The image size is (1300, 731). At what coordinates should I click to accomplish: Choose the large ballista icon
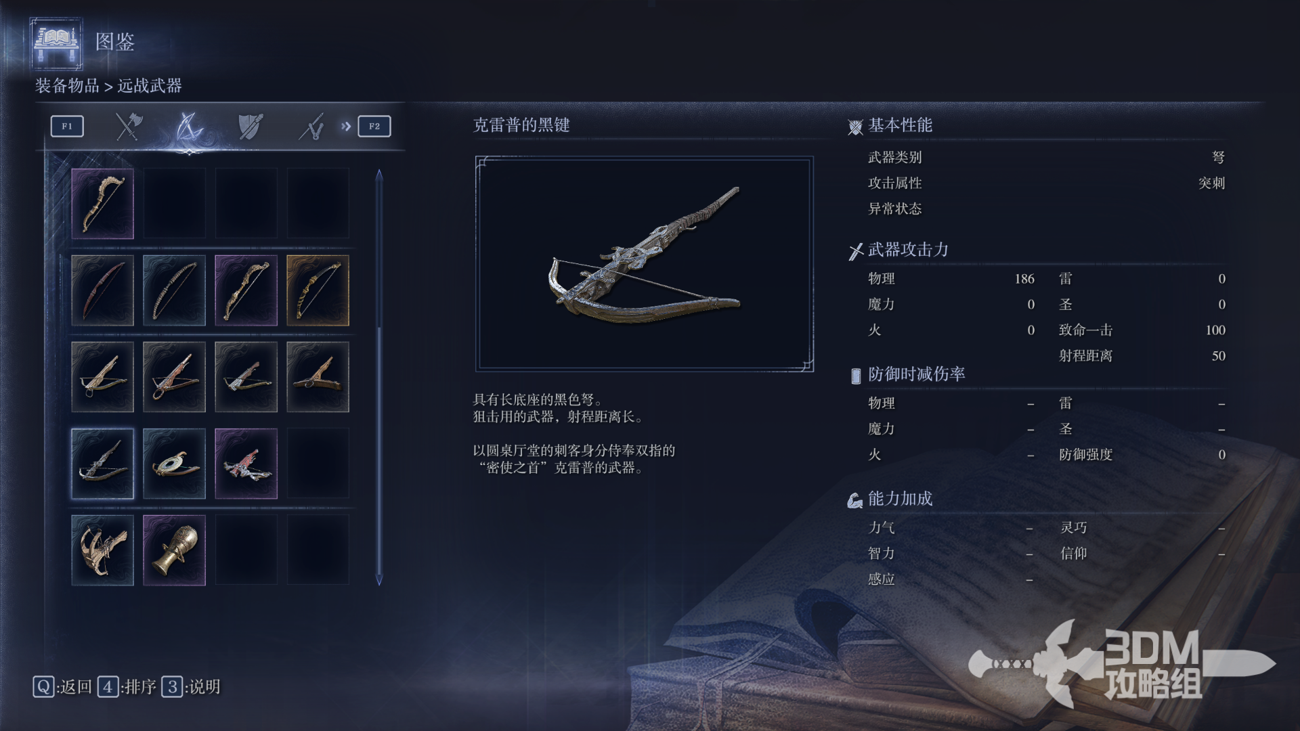click(x=102, y=550)
